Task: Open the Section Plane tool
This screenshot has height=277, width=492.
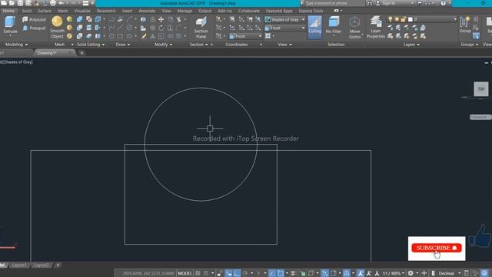Action: 201,28
